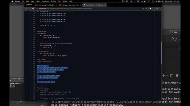This screenshot has height=106, width=190.
Task: Open the Apple menu
Action: tap(12, 1)
